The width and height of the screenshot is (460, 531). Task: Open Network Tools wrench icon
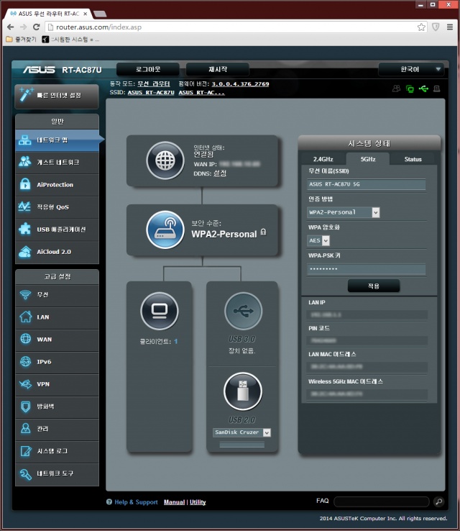pos(25,473)
